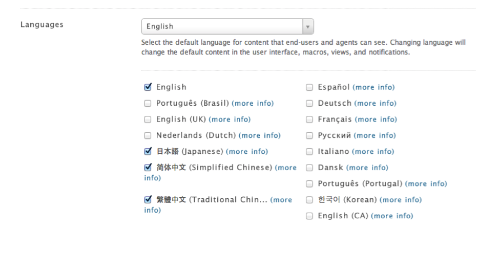Viewport: 481px width, 253px height.
Task: Select the Languages section label
Action: [x=42, y=25]
